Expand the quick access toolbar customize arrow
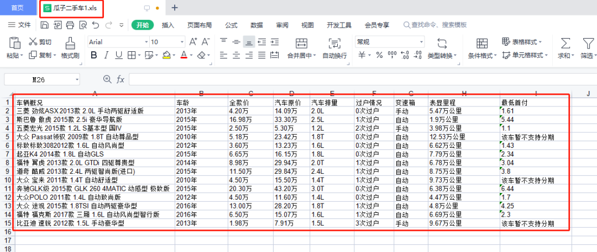This screenshot has height=252, width=597. point(122,25)
